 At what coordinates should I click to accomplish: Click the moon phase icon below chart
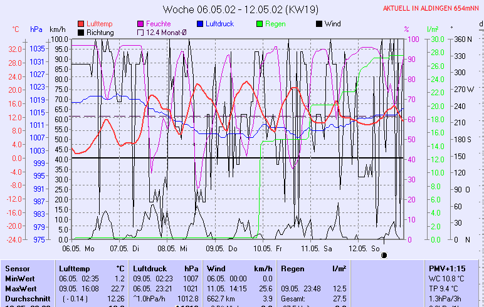point(384,255)
